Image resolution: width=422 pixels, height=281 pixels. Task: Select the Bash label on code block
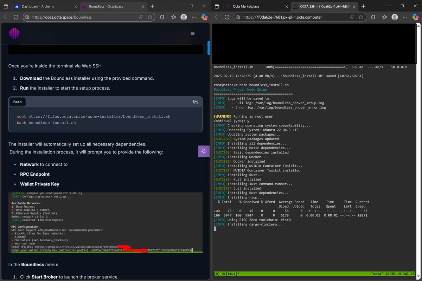click(17, 102)
